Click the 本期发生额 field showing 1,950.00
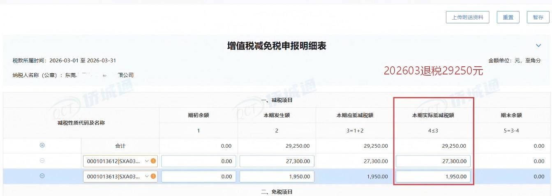Screen dimensions: 552x196 277,177
